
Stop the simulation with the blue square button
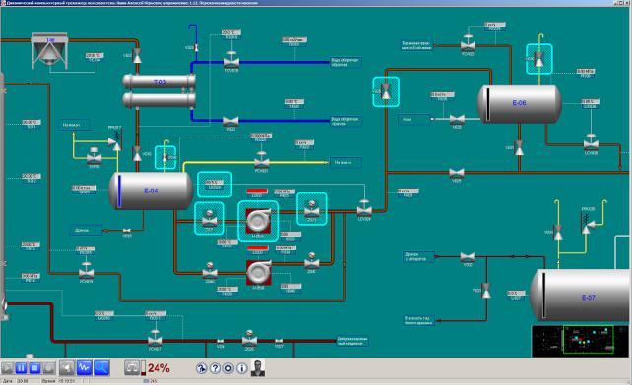[x=34, y=367]
